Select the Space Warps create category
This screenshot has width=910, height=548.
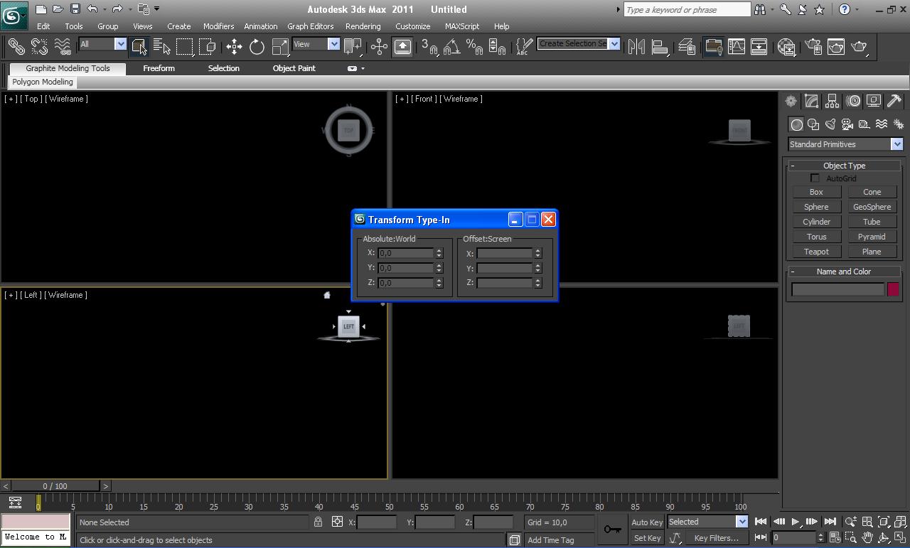(882, 124)
